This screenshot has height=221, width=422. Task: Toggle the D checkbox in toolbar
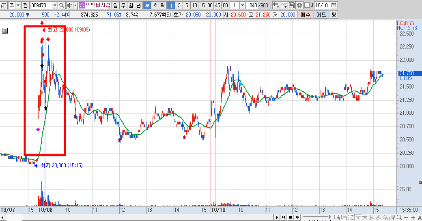(307, 5)
